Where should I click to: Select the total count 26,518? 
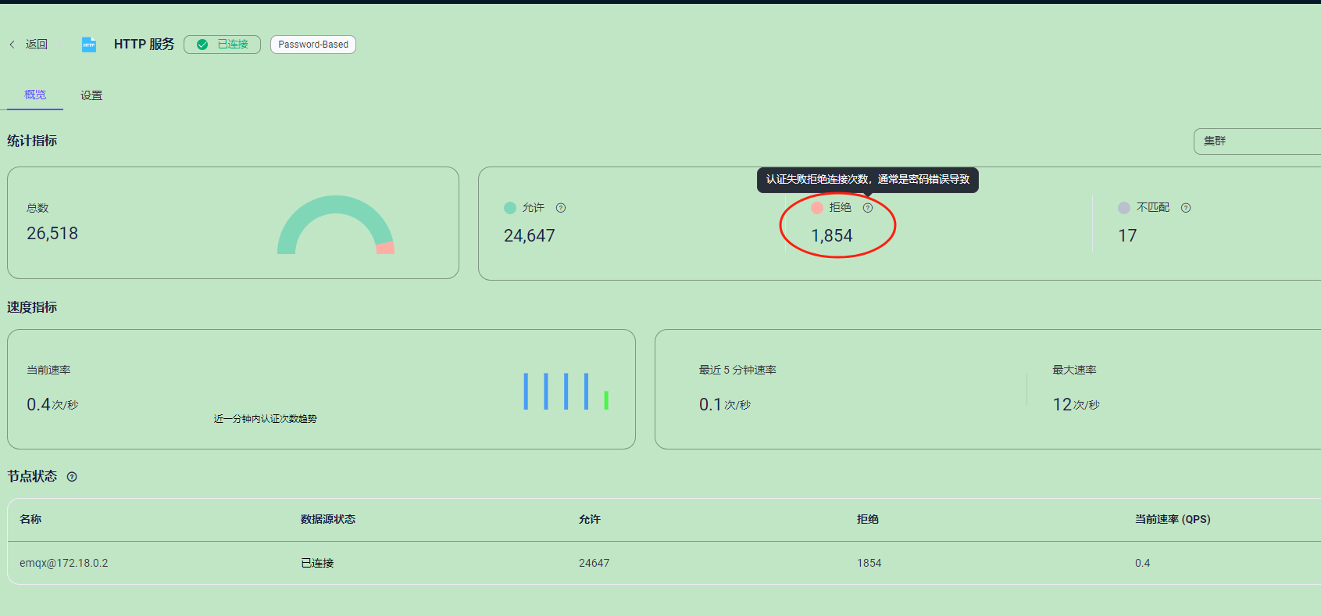52,233
